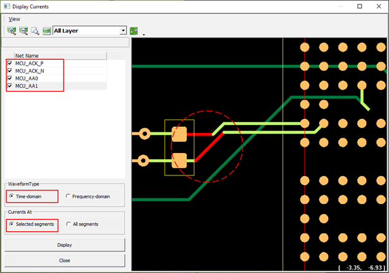Viewport: 389px width, 273px height.
Task: Uncheck the MCU_AA1 net checkbox
Action: point(9,86)
